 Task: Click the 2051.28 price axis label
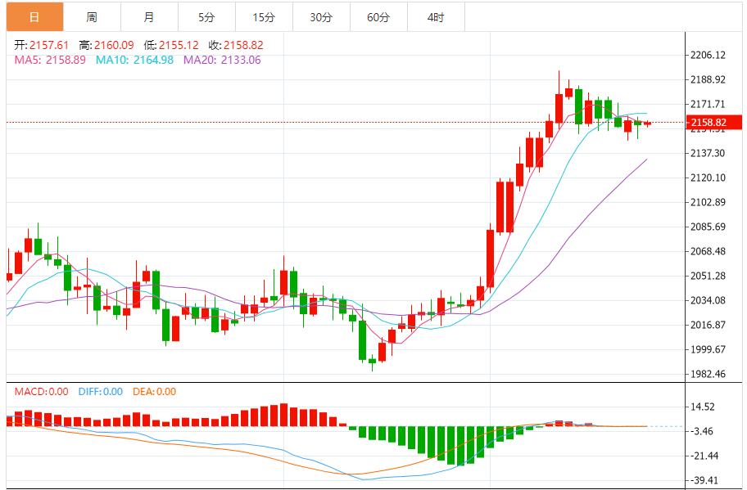708,276
